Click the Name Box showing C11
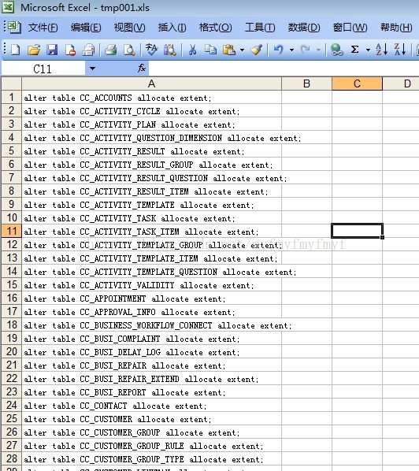The image size is (419, 471). pyautogui.click(x=43, y=69)
